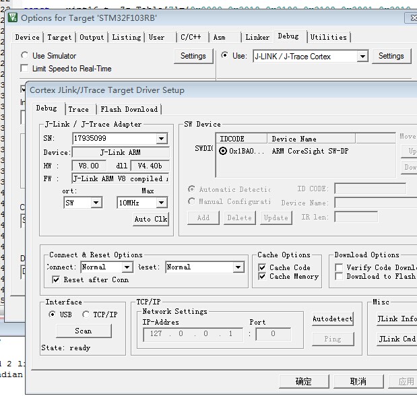417x396 pixels.
Task: Open the Utilities tab
Action: click(x=329, y=37)
